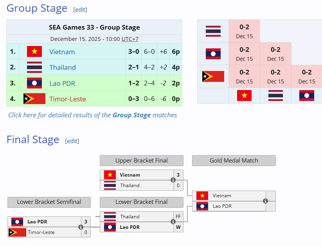Click Thailand flag in group standings table
The image size is (322, 246).
pos(34,67)
